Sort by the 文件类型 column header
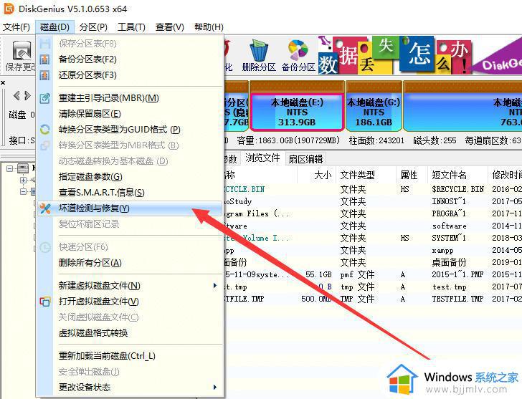 [x=365, y=175]
